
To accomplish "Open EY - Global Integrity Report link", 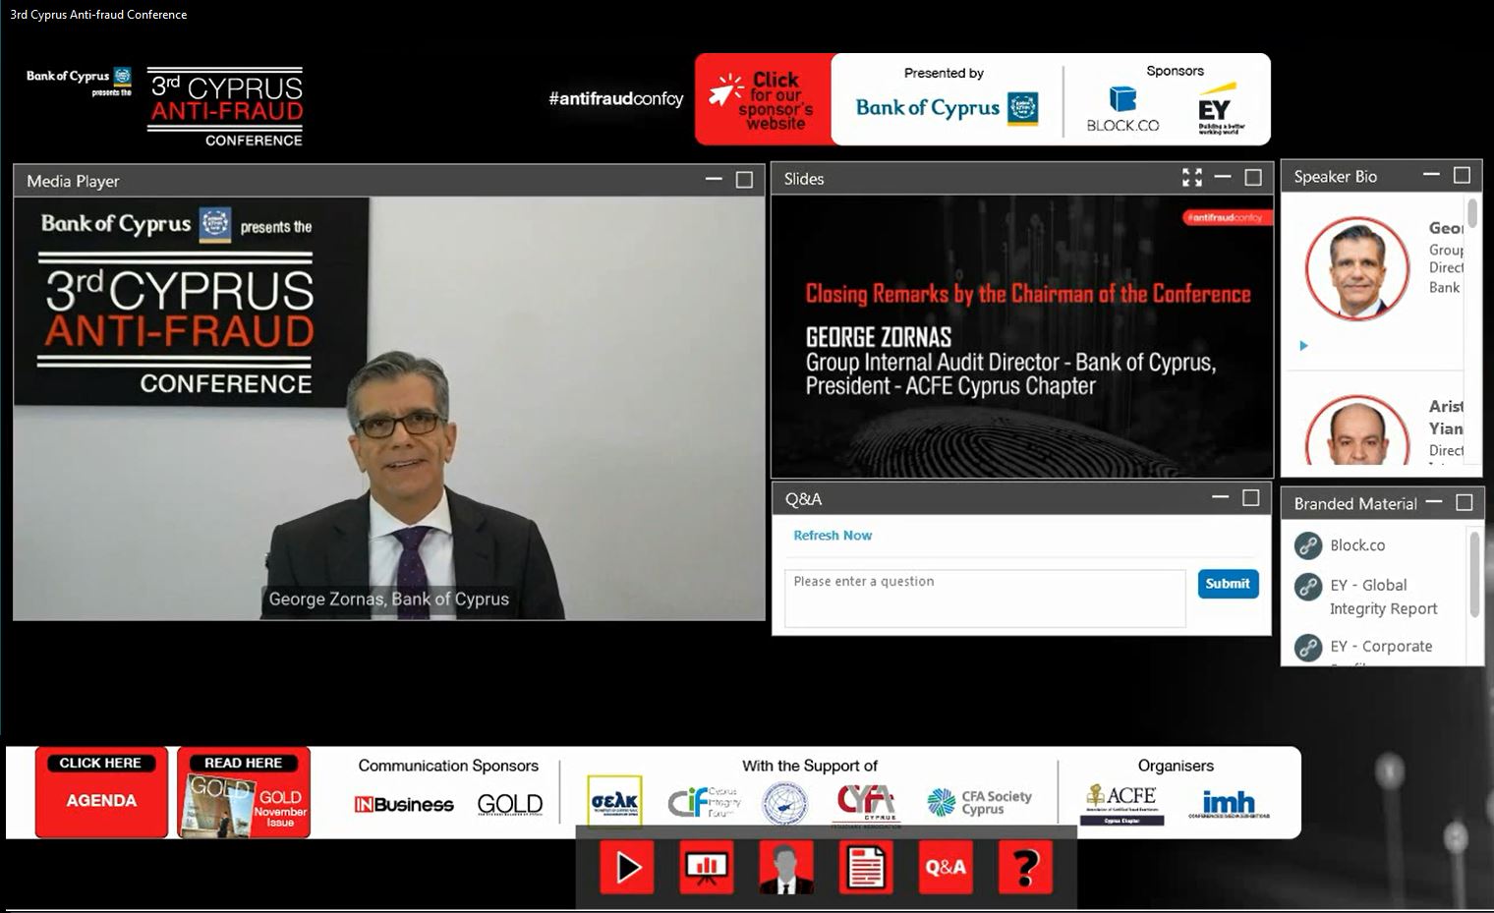I will pos(1383,597).
